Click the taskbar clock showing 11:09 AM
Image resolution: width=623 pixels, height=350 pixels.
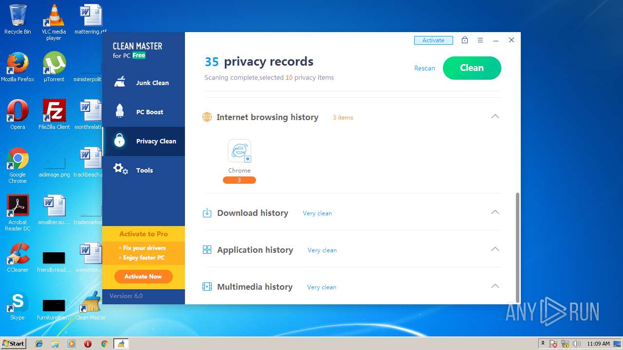(598, 344)
